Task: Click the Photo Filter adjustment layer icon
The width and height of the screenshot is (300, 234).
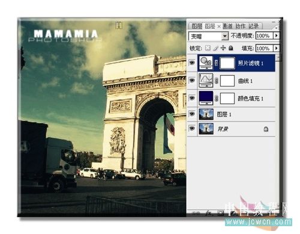Action: (206, 63)
